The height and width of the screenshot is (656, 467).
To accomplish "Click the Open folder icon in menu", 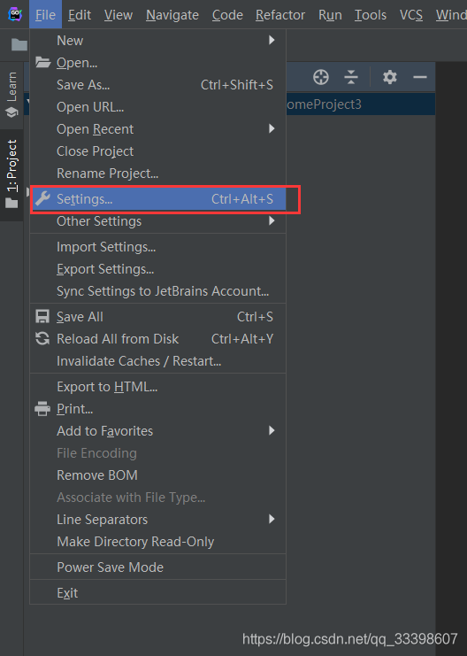I will [42, 62].
